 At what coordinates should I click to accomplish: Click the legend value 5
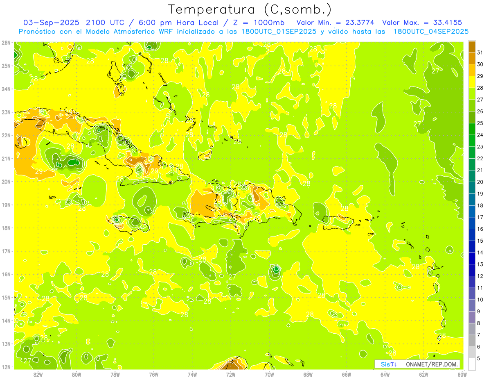point(479,358)
